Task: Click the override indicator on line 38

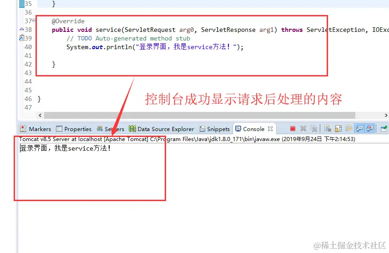Action: tap(21, 29)
